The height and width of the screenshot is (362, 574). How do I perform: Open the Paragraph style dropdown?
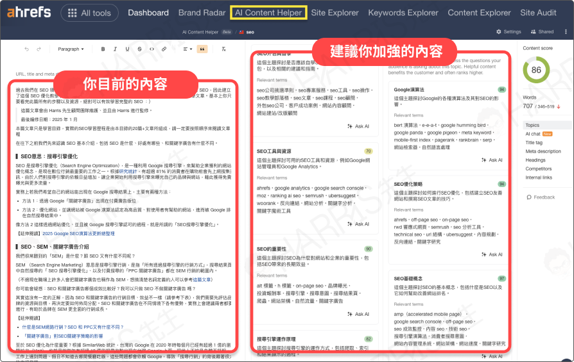pyautogui.click(x=71, y=49)
